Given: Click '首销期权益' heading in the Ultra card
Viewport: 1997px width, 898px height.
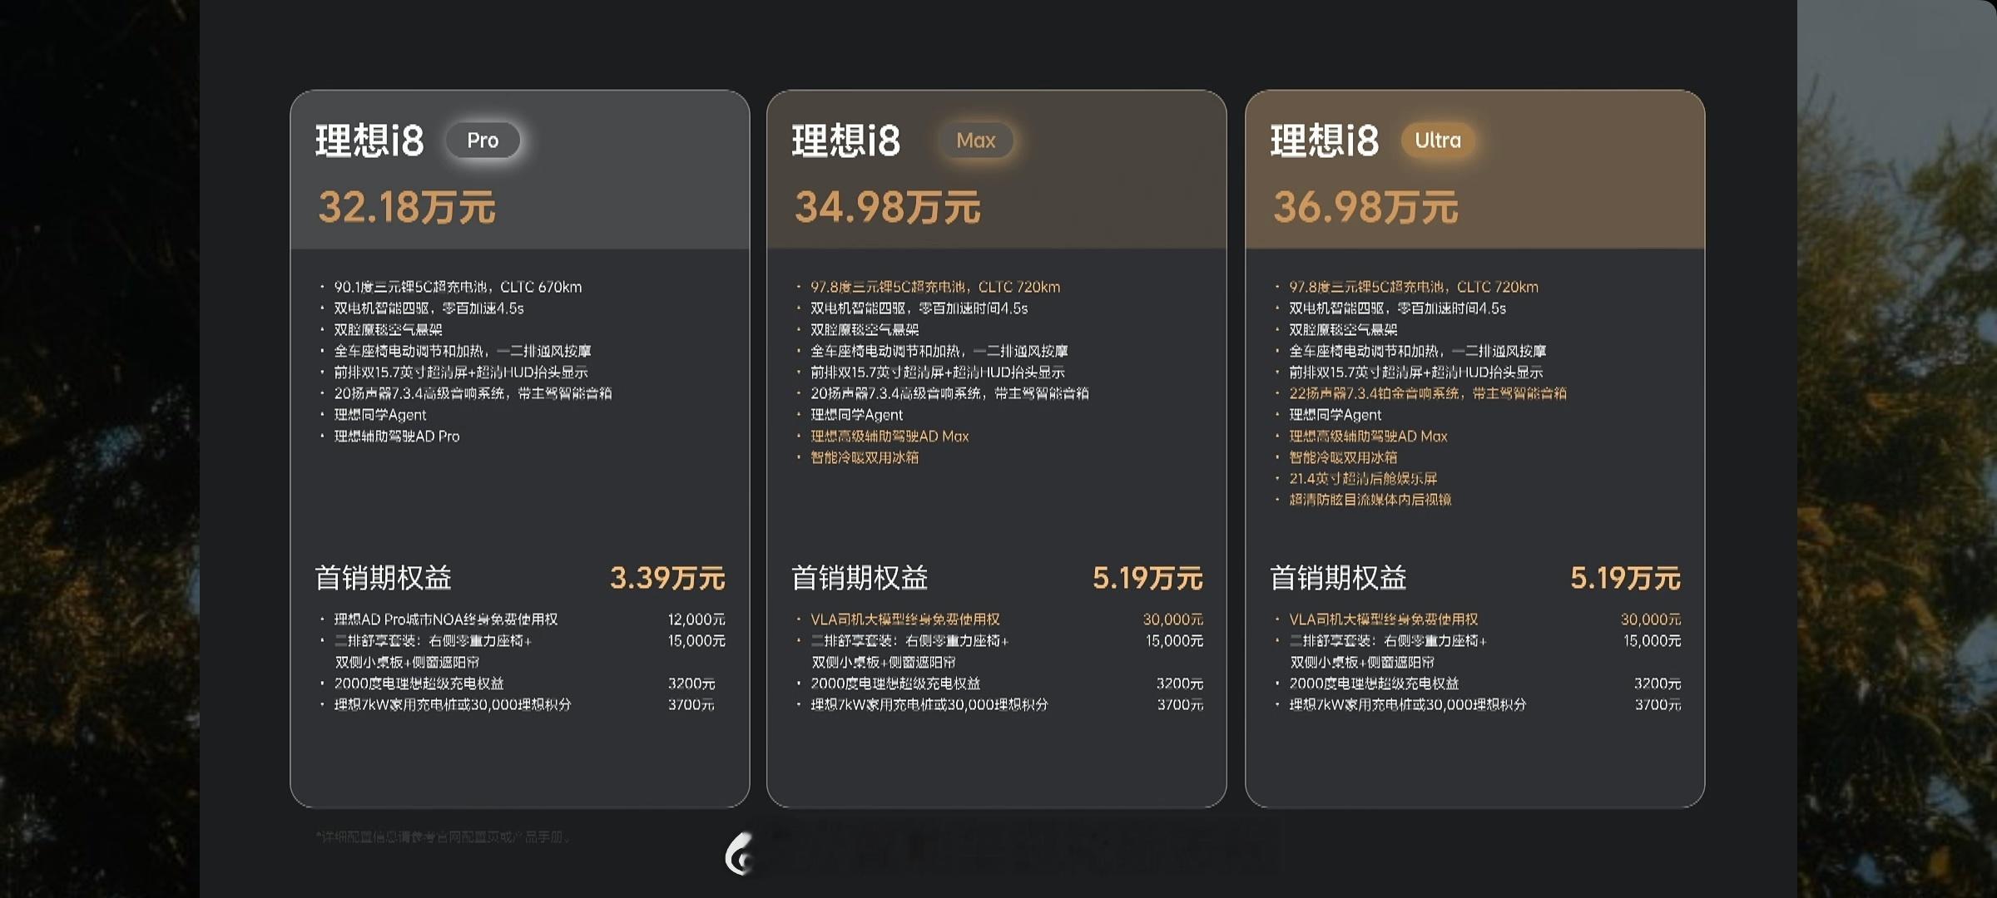Looking at the screenshot, I should pyautogui.click(x=1338, y=578).
